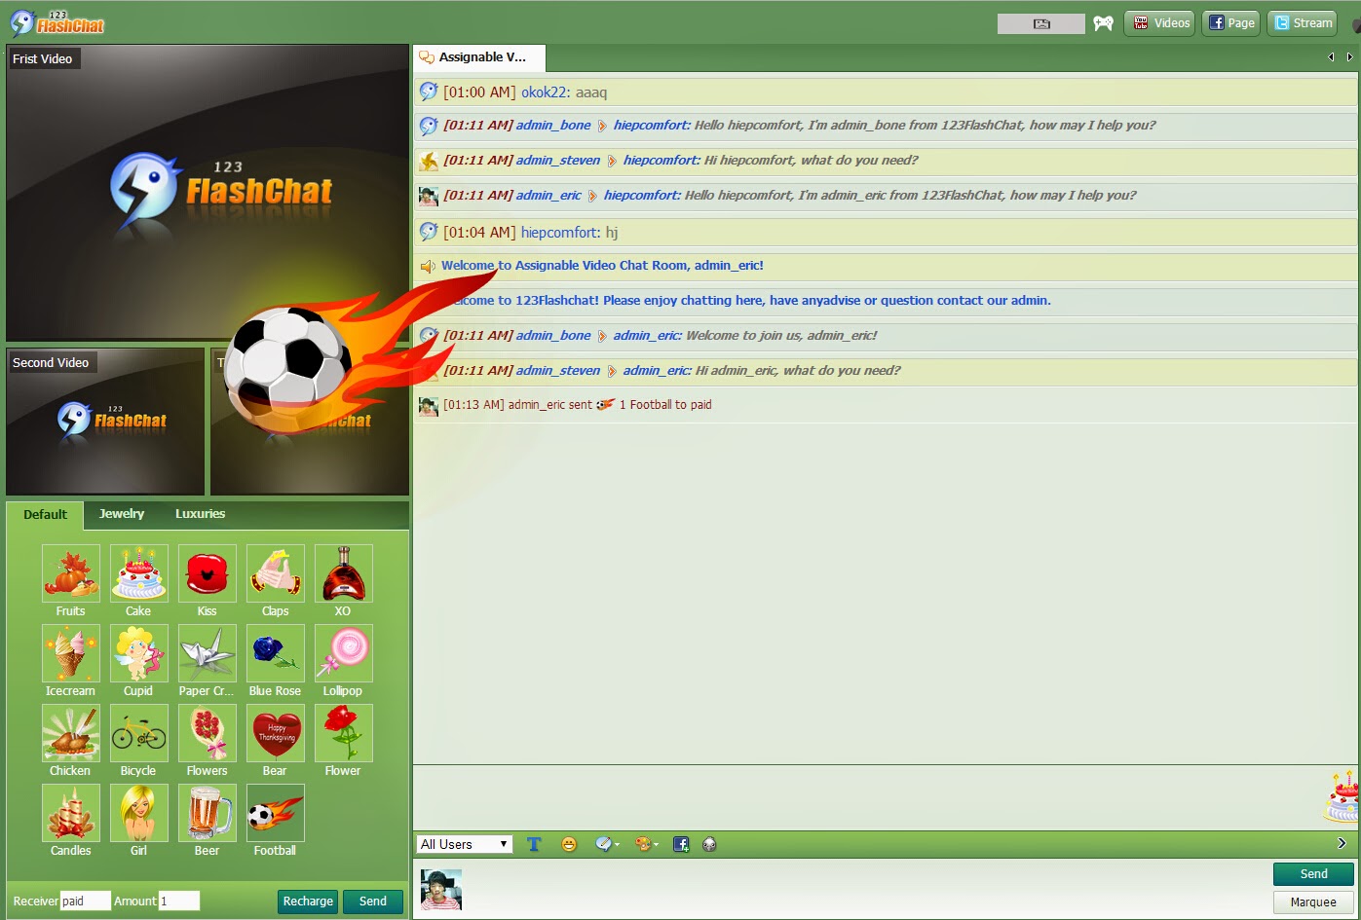Viewport: 1361px width, 920px height.
Task: Open the All Users recipient dropdown
Action: click(465, 844)
